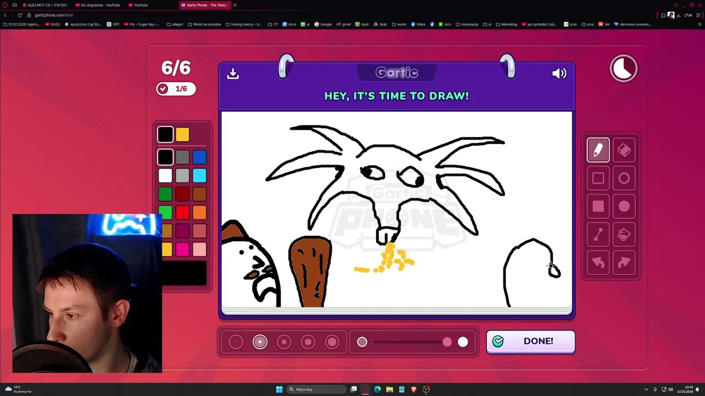705x396 pixels.
Task: Choose the filled rectangle shape tool
Action: click(598, 206)
